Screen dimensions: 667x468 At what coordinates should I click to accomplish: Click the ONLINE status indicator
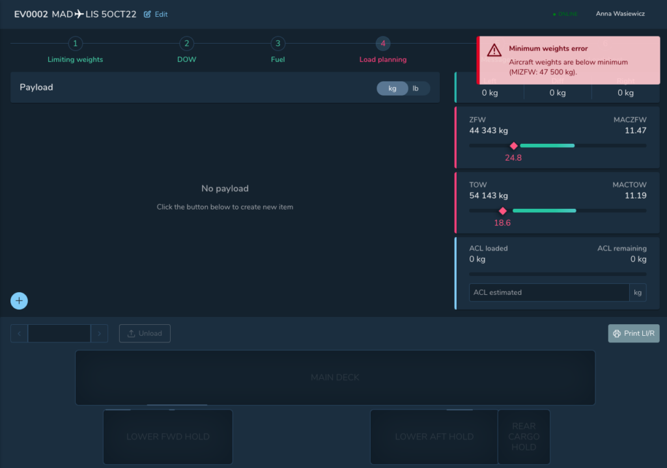pos(565,14)
